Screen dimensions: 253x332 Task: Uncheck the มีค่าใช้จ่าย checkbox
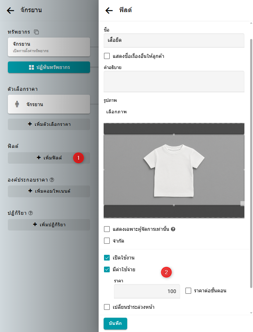107,269
